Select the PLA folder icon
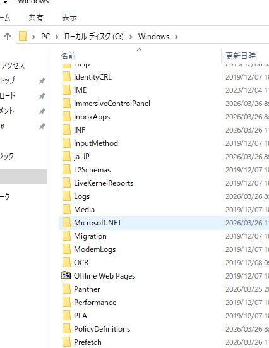Viewport: 269px width, 348px height. [66, 316]
